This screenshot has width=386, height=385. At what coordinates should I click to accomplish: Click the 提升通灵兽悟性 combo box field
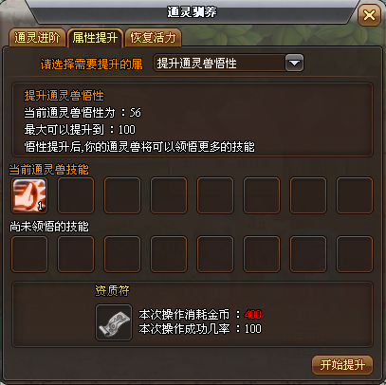pyautogui.click(x=229, y=63)
